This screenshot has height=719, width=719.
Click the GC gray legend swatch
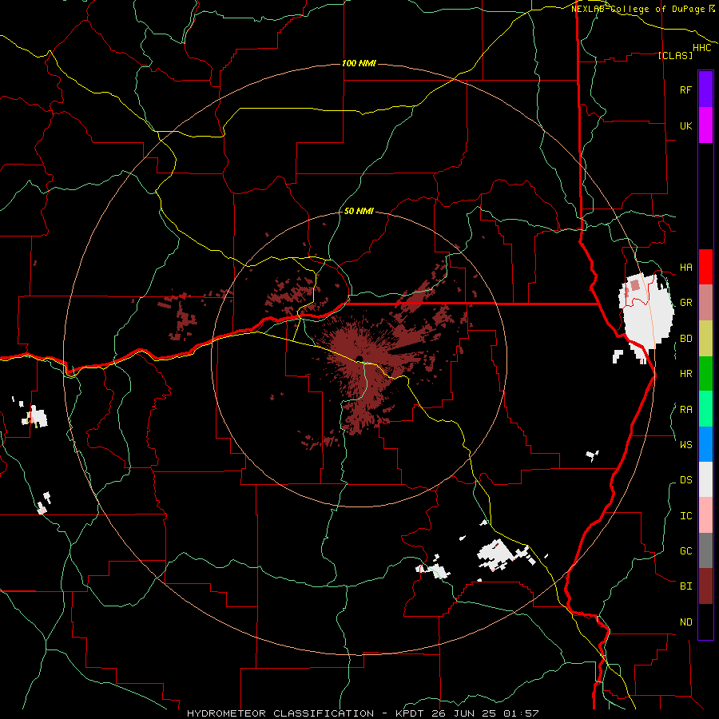[705, 550]
